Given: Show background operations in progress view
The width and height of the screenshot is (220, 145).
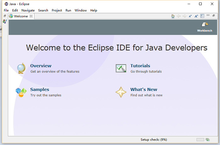Looking at the screenshot, I should coord(208,140).
